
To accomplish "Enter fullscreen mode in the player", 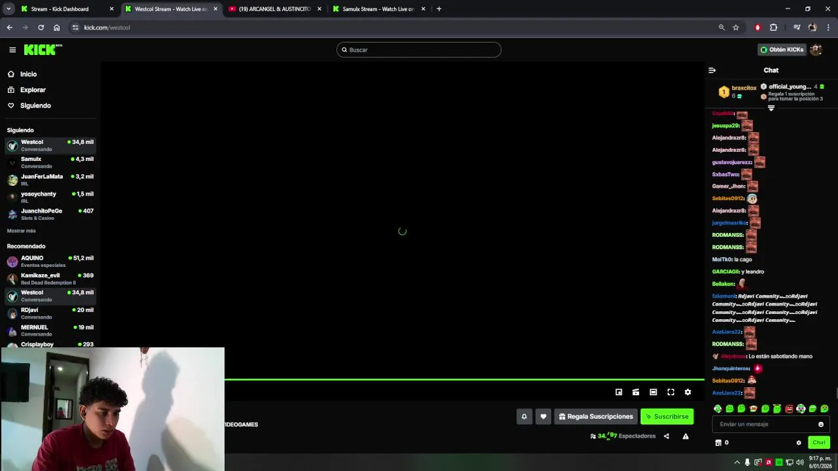I will point(670,392).
